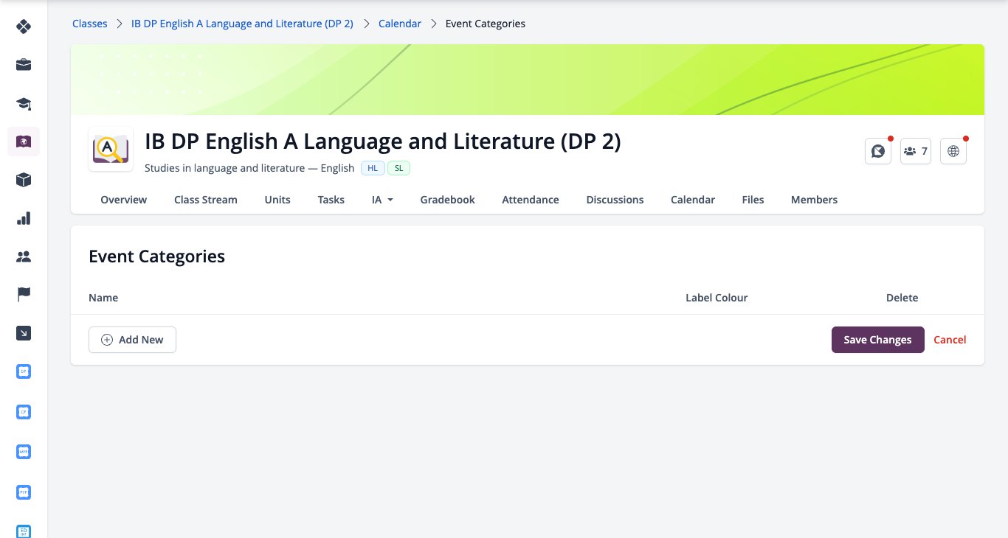Click the plus icon in Add New
Screen dimensions: 1008x538
click(107, 340)
